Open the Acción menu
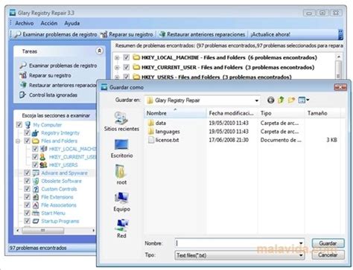The height and width of the screenshot is (270, 353). (49, 23)
